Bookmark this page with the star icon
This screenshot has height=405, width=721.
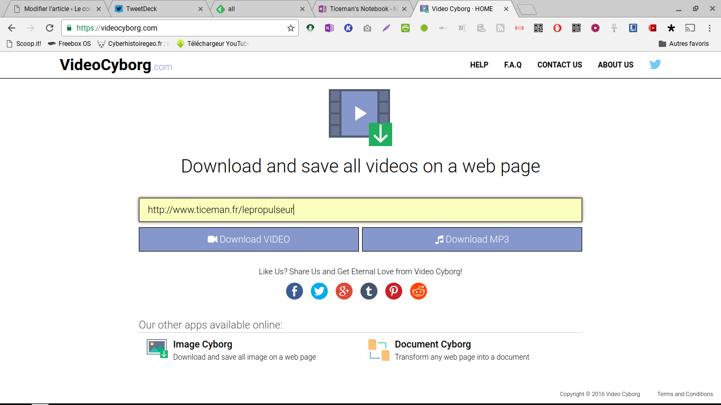(x=290, y=28)
